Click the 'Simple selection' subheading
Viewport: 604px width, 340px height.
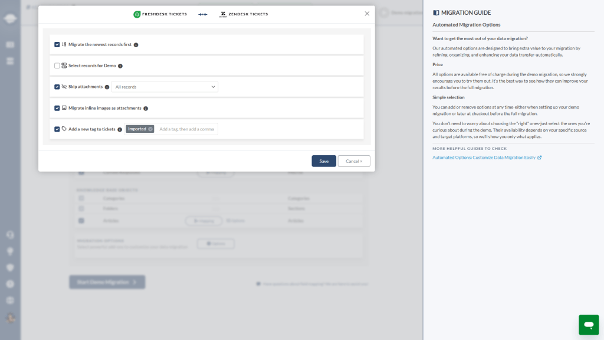click(448, 97)
